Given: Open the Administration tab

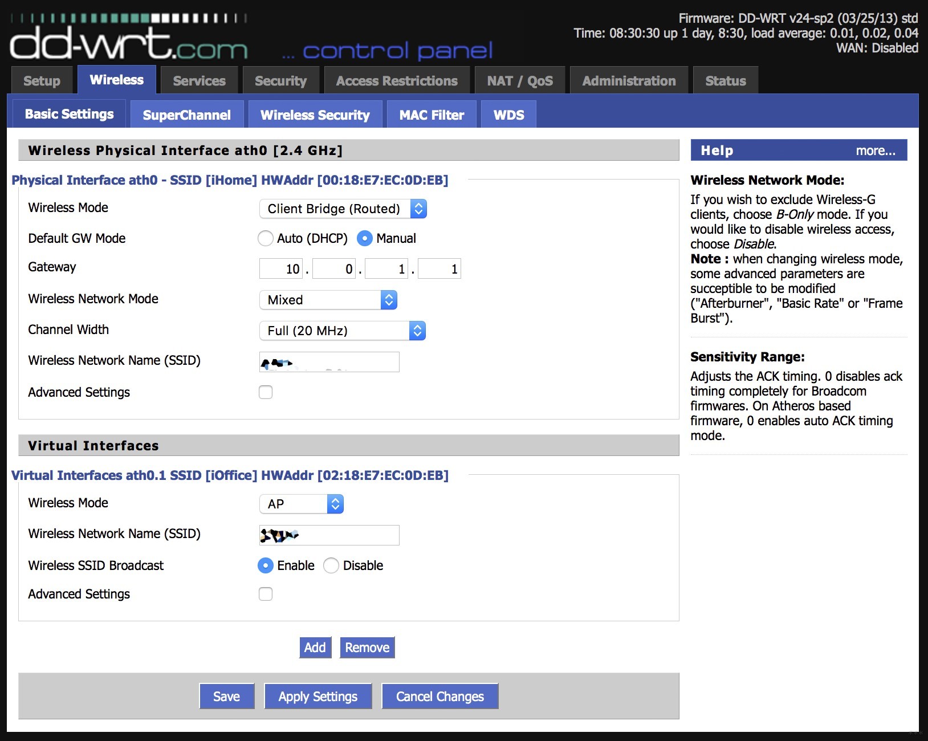Looking at the screenshot, I should pos(629,81).
